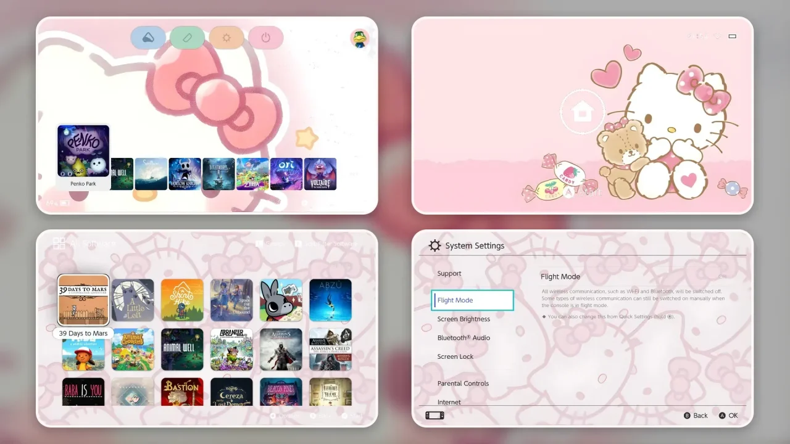This screenshot has width=790, height=444.
Task: Toggle the Flight Mode setting row
Action: pyautogui.click(x=634, y=277)
